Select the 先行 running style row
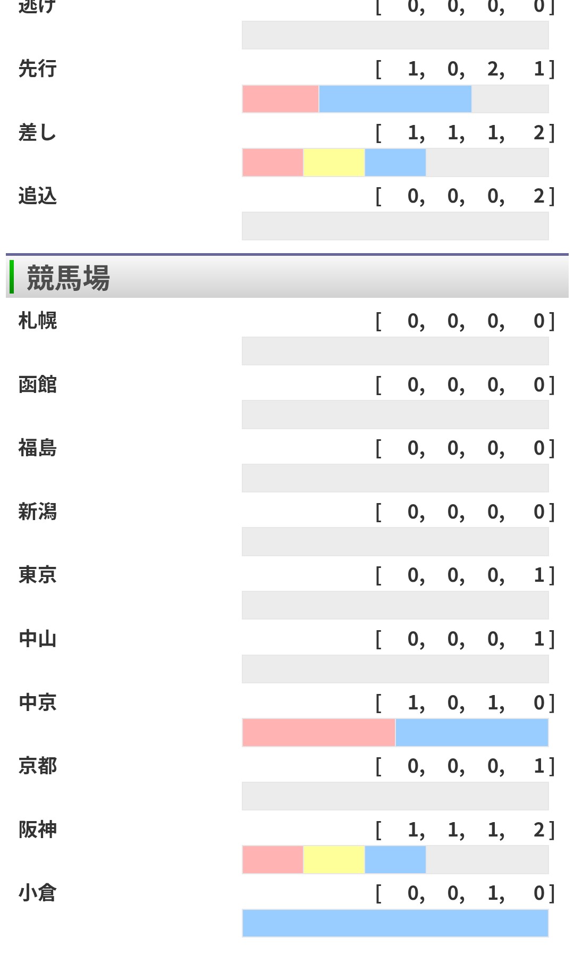 tap(287, 84)
